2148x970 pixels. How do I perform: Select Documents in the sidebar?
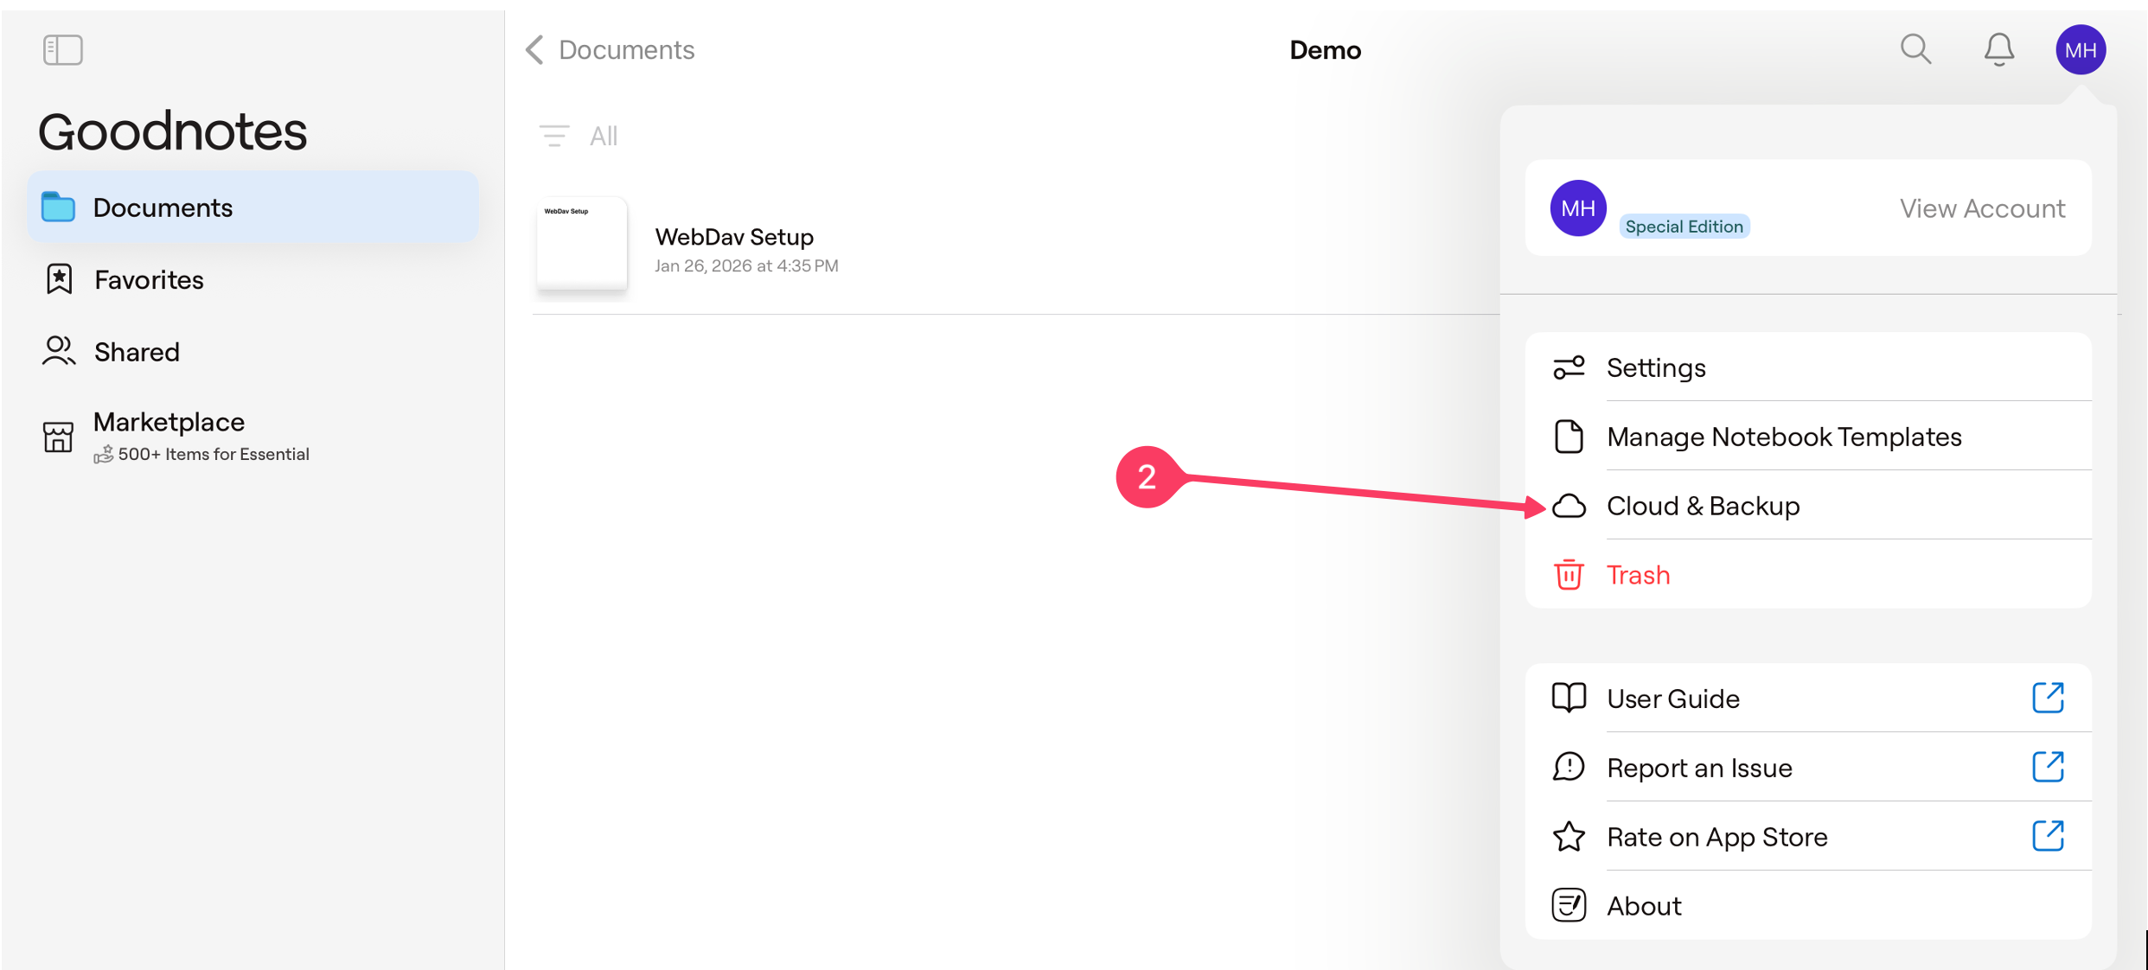pyautogui.click(x=253, y=207)
